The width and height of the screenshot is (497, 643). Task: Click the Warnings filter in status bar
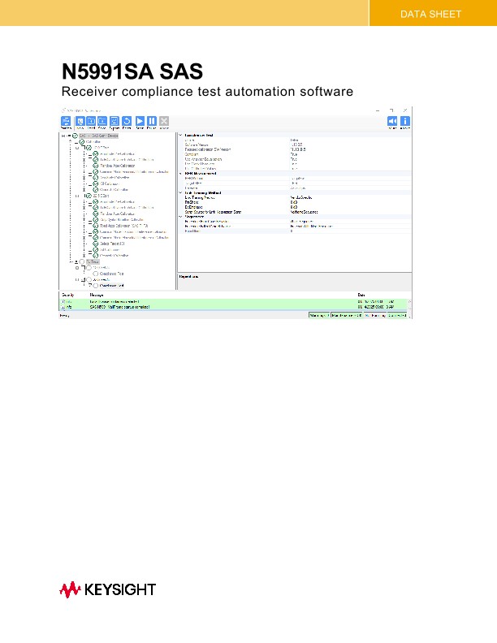tap(319, 315)
